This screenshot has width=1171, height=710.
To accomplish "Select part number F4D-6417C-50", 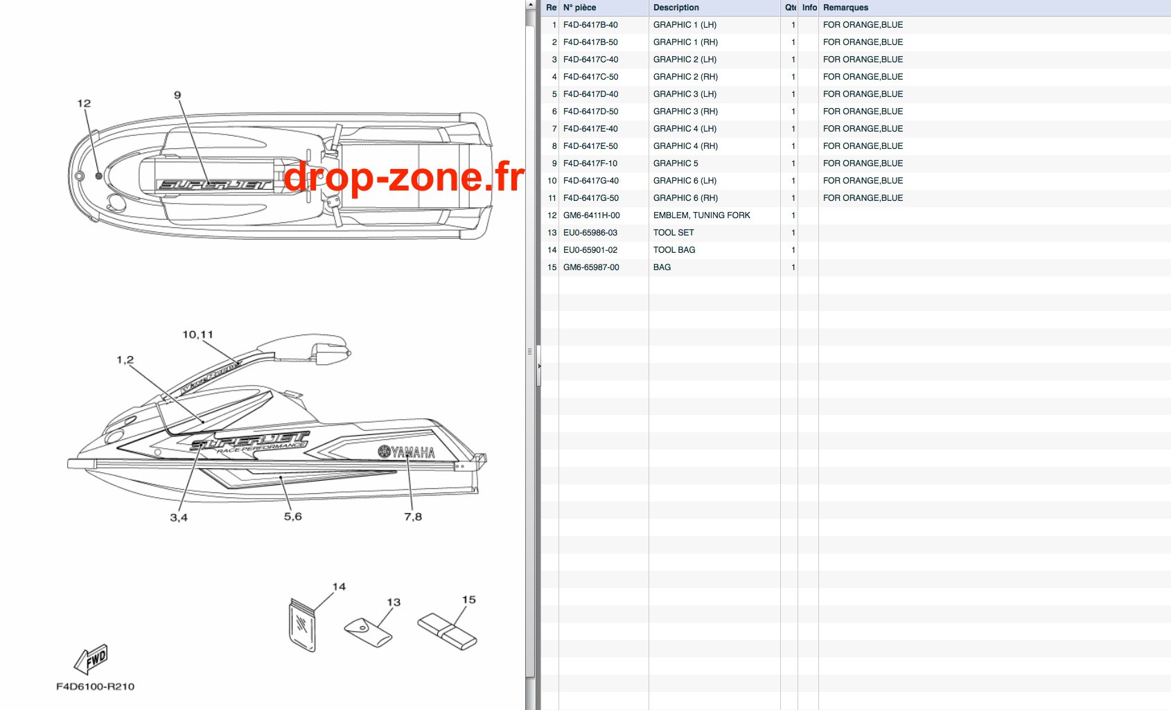I will pyautogui.click(x=590, y=77).
